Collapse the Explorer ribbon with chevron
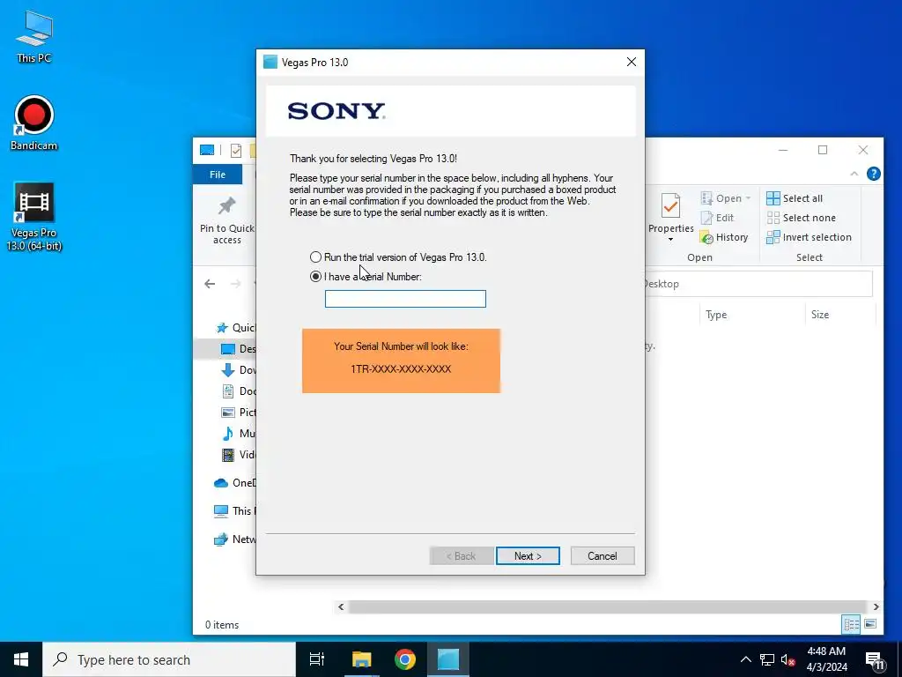 coord(854,174)
